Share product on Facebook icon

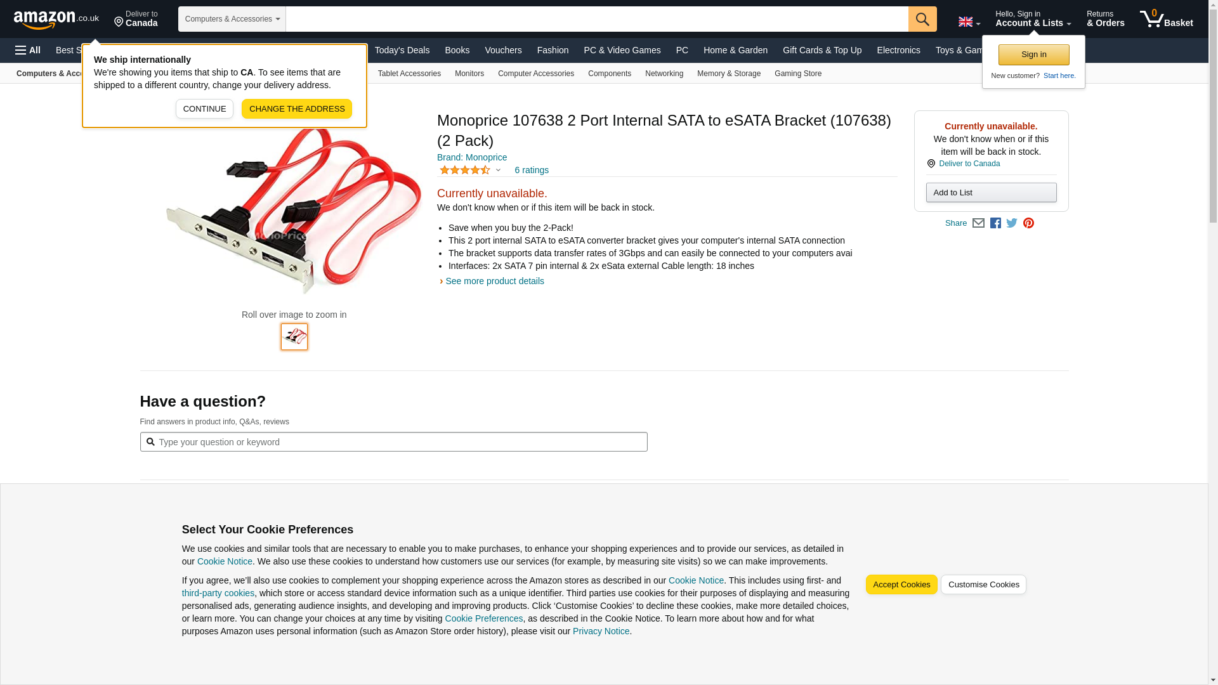click(995, 223)
